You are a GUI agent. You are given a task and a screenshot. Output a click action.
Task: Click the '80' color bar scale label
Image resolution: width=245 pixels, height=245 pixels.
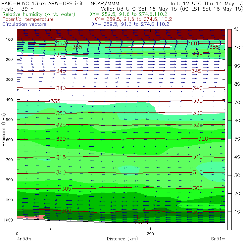(x=237, y=84)
